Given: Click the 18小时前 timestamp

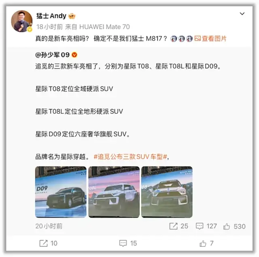Looking at the screenshot, I should tap(49, 27).
